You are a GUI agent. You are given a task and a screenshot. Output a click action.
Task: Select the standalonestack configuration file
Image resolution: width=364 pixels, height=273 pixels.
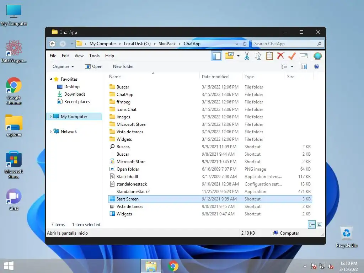click(x=210, y=184)
